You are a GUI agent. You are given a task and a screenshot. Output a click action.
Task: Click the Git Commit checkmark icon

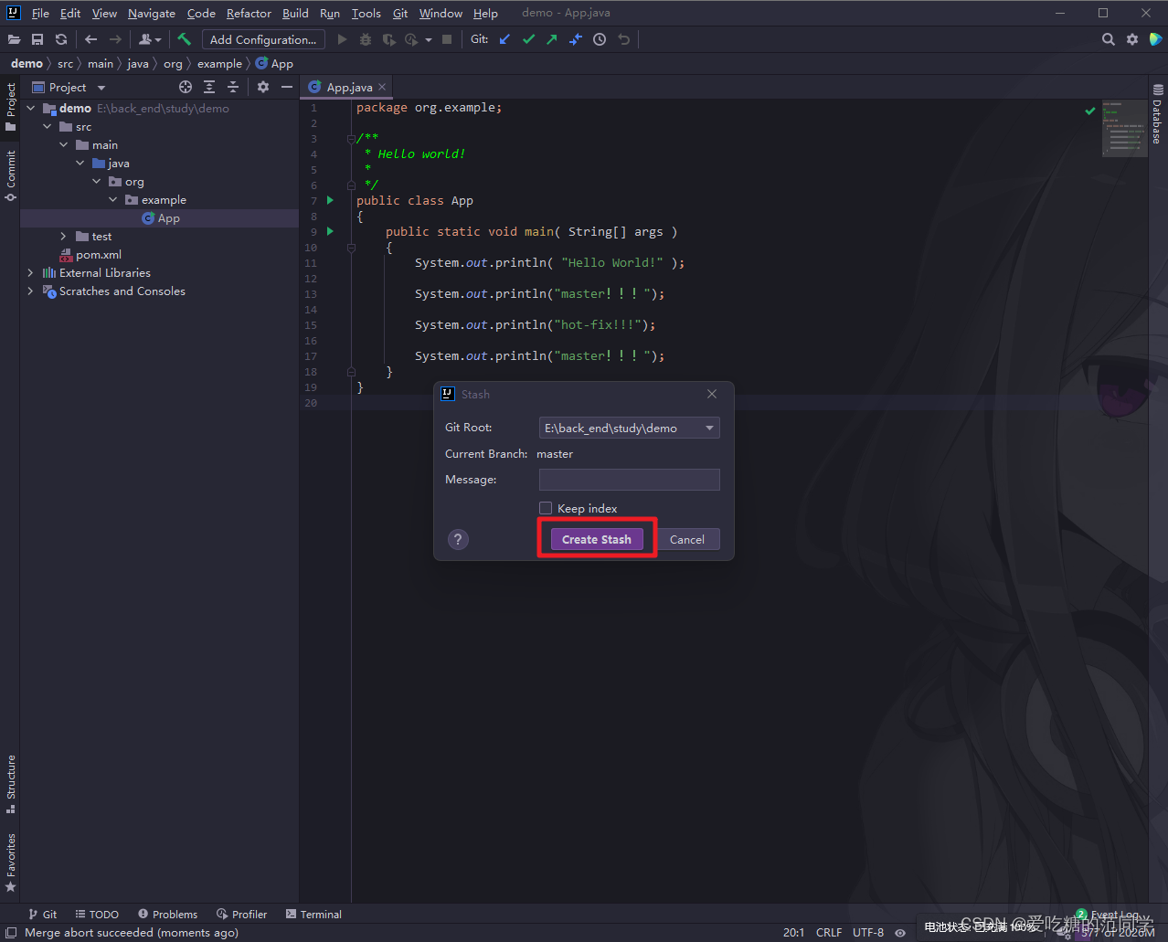pyautogui.click(x=528, y=39)
